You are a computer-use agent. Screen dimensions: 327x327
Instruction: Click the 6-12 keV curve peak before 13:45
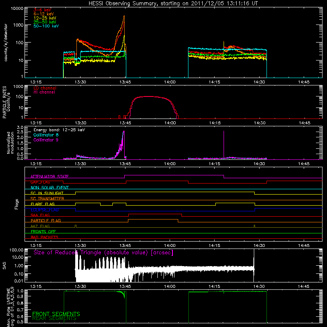(x=124, y=16)
